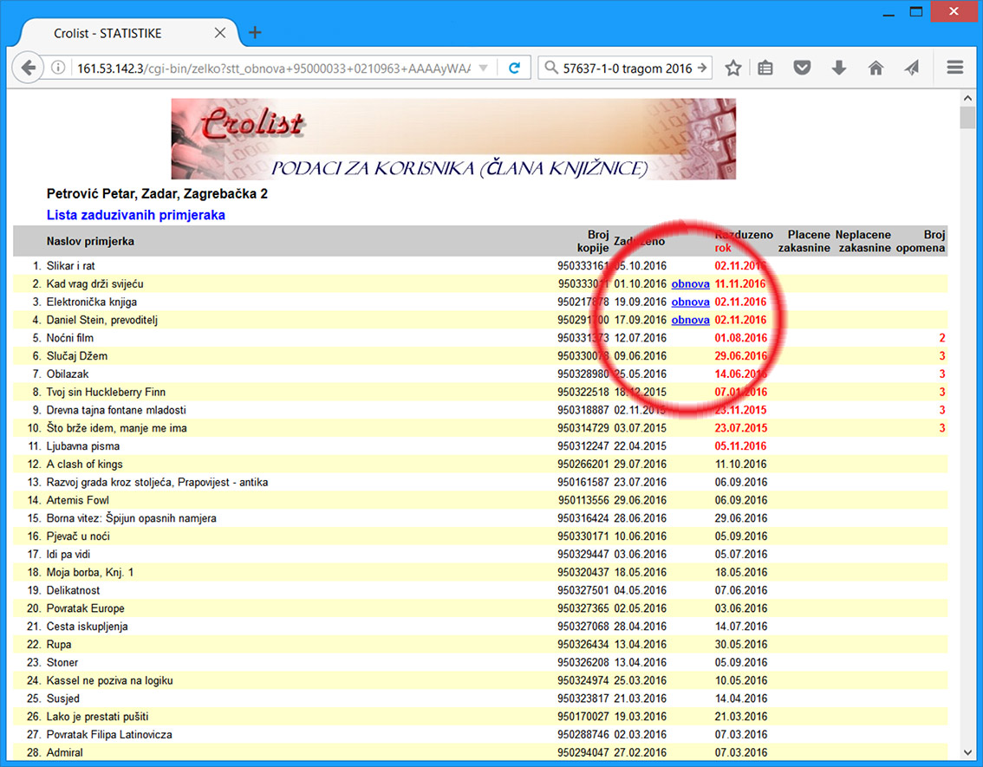The width and height of the screenshot is (983, 767).
Task: Close the Crolist - STATISTIKE tab
Action: (219, 34)
